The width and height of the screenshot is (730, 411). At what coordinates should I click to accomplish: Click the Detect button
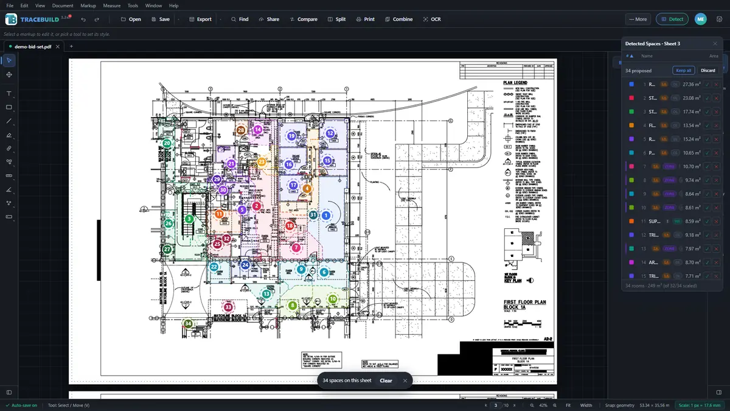pyautogui.click(x=672, y=19)
